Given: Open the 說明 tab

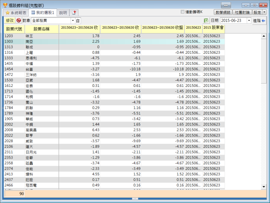Looking at the screenshot, I should click(63, 13).
